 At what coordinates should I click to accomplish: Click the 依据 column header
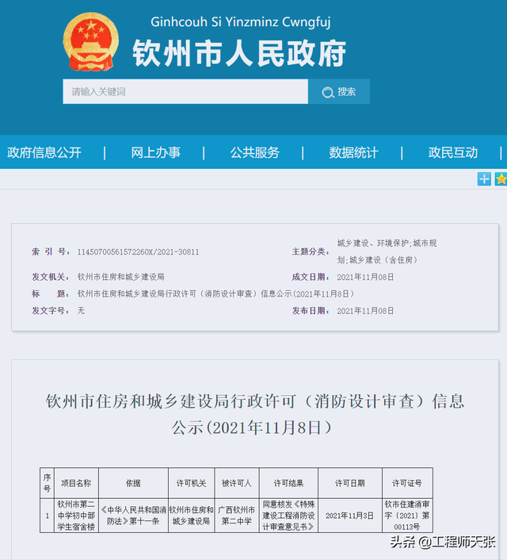(133, 483)
